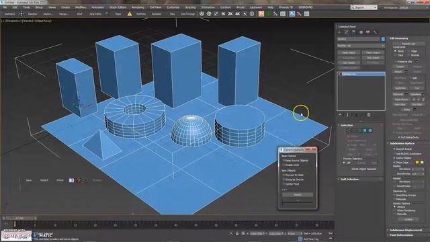
Task: Click the Mesh Select button
Action: pyautogui.click(x=349, y=52)
